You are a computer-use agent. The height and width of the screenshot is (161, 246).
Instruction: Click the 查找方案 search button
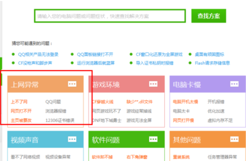(x=208, y=16)
